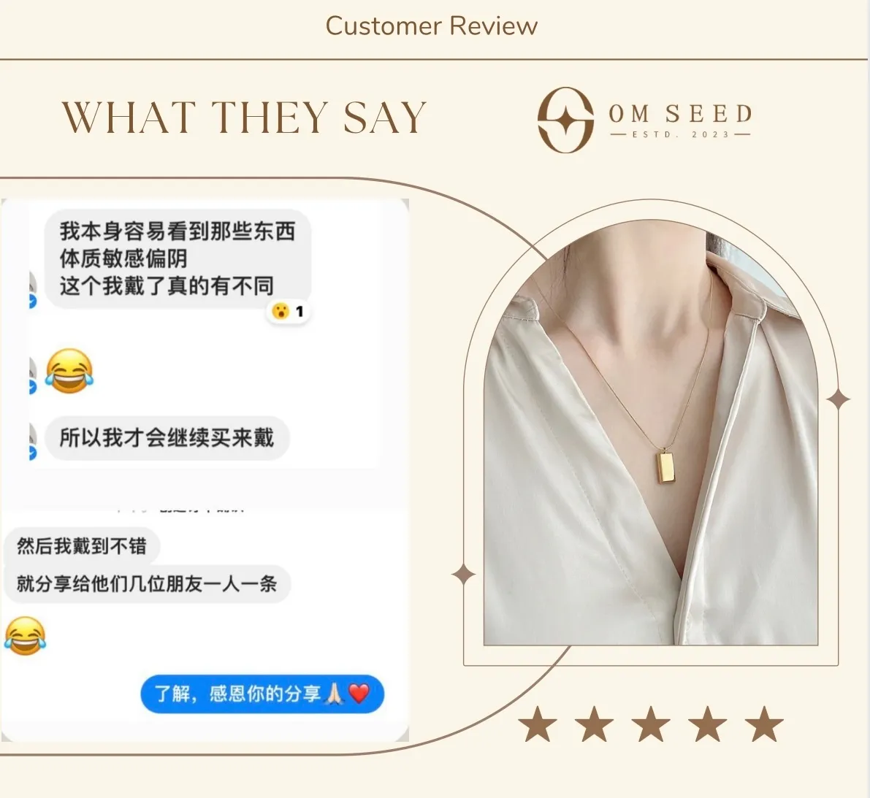Click the fifth rating star
Image resolution: width=870 pixels, height=798 pixels.
[x=764, y=724]
